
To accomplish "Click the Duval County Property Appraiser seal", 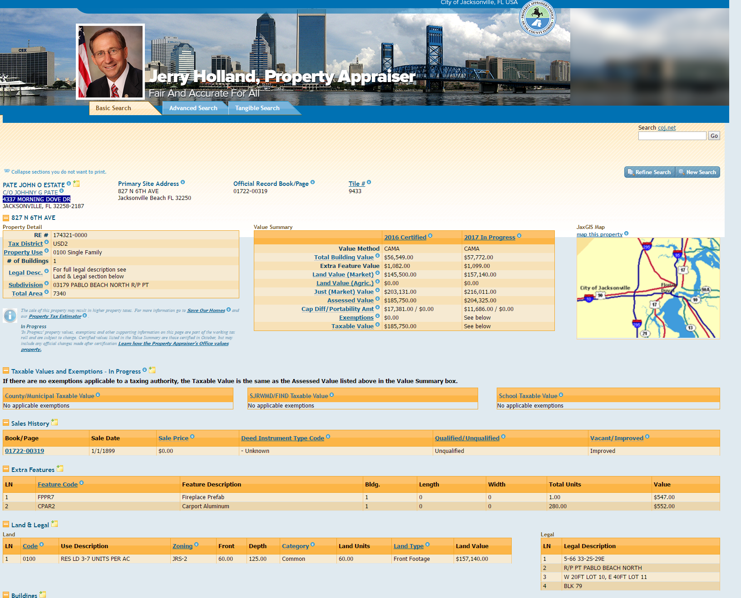I will click(x=538, y=19).
